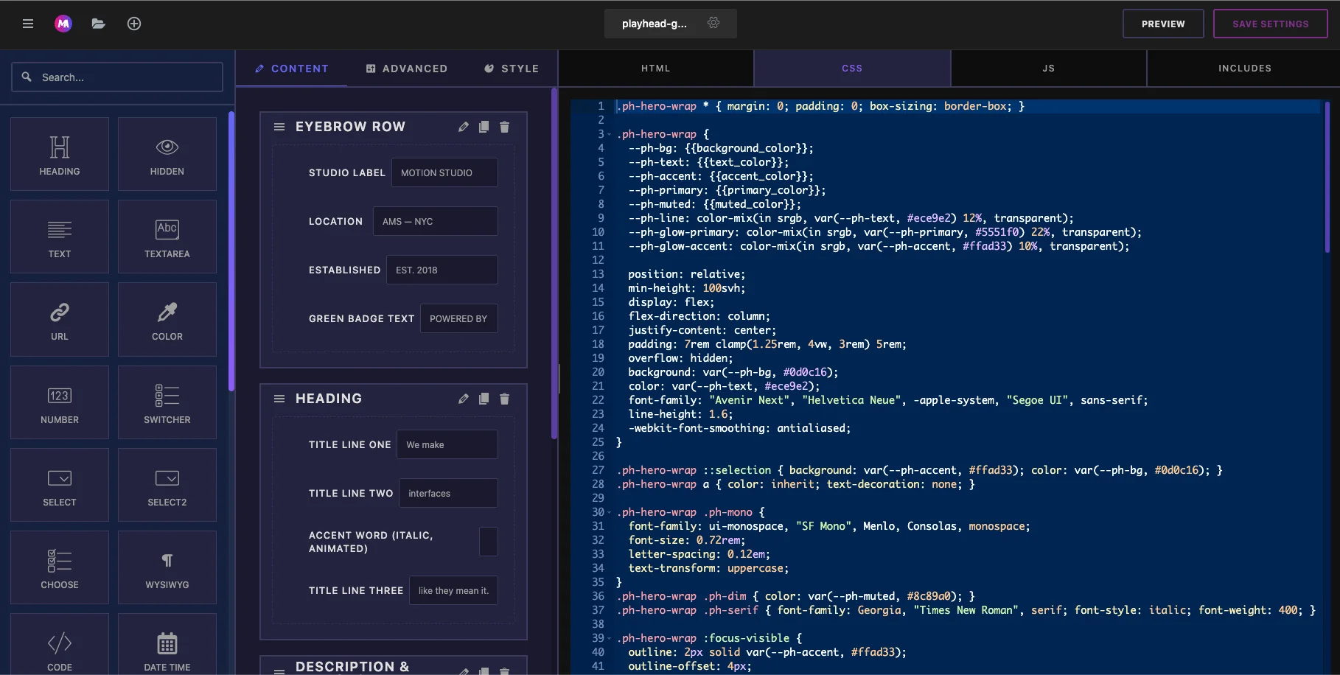Open the CSS editor tab
1340x675 pixels.
tap(852, 69)
